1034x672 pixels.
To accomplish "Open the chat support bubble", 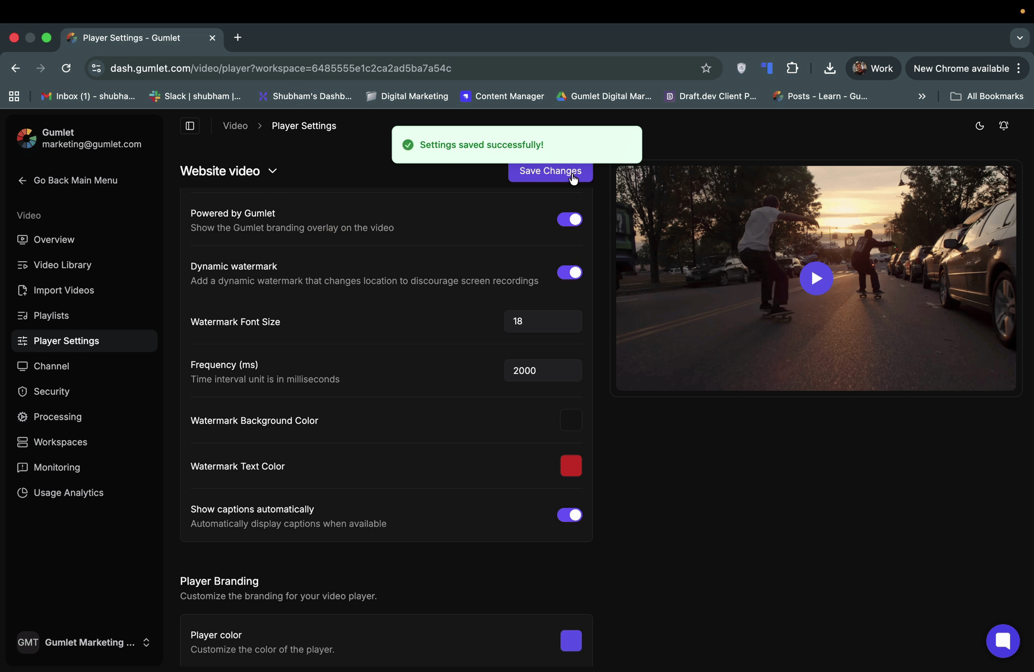I will pyautogui.click(x=1002, y=641).
